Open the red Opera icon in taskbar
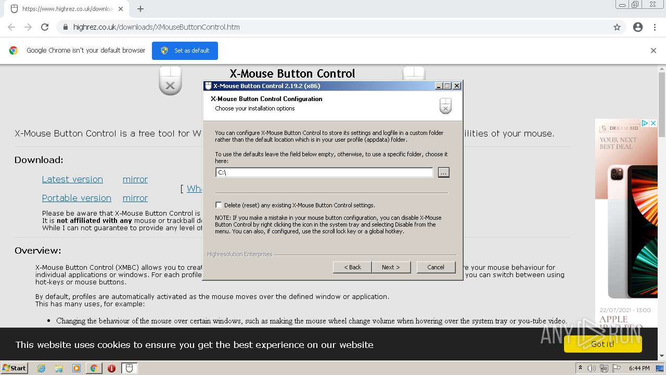This screenshot has height=375, width=666. [x=111, y=368]
